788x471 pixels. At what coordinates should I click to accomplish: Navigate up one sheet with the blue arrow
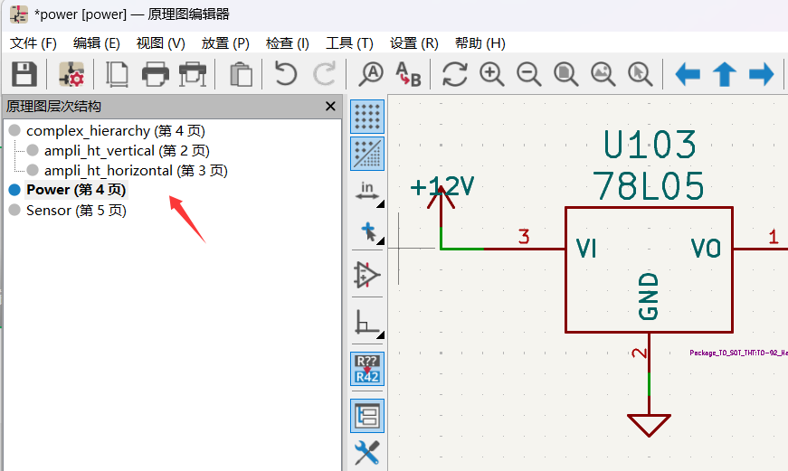pyautogui.click(x=724, y=74)
